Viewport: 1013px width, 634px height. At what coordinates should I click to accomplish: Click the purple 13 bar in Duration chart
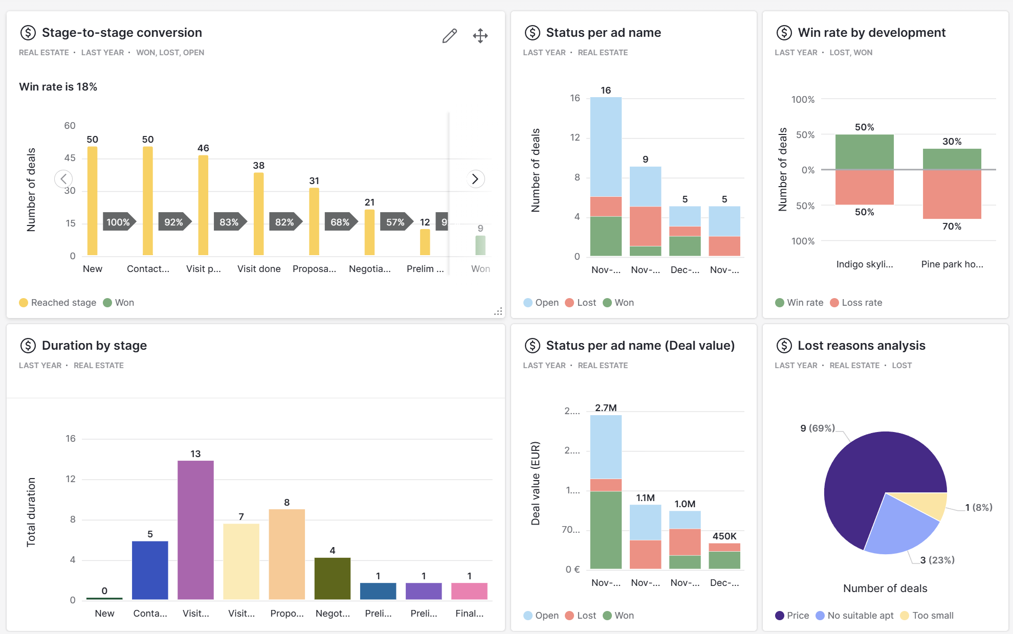point(195,529)
